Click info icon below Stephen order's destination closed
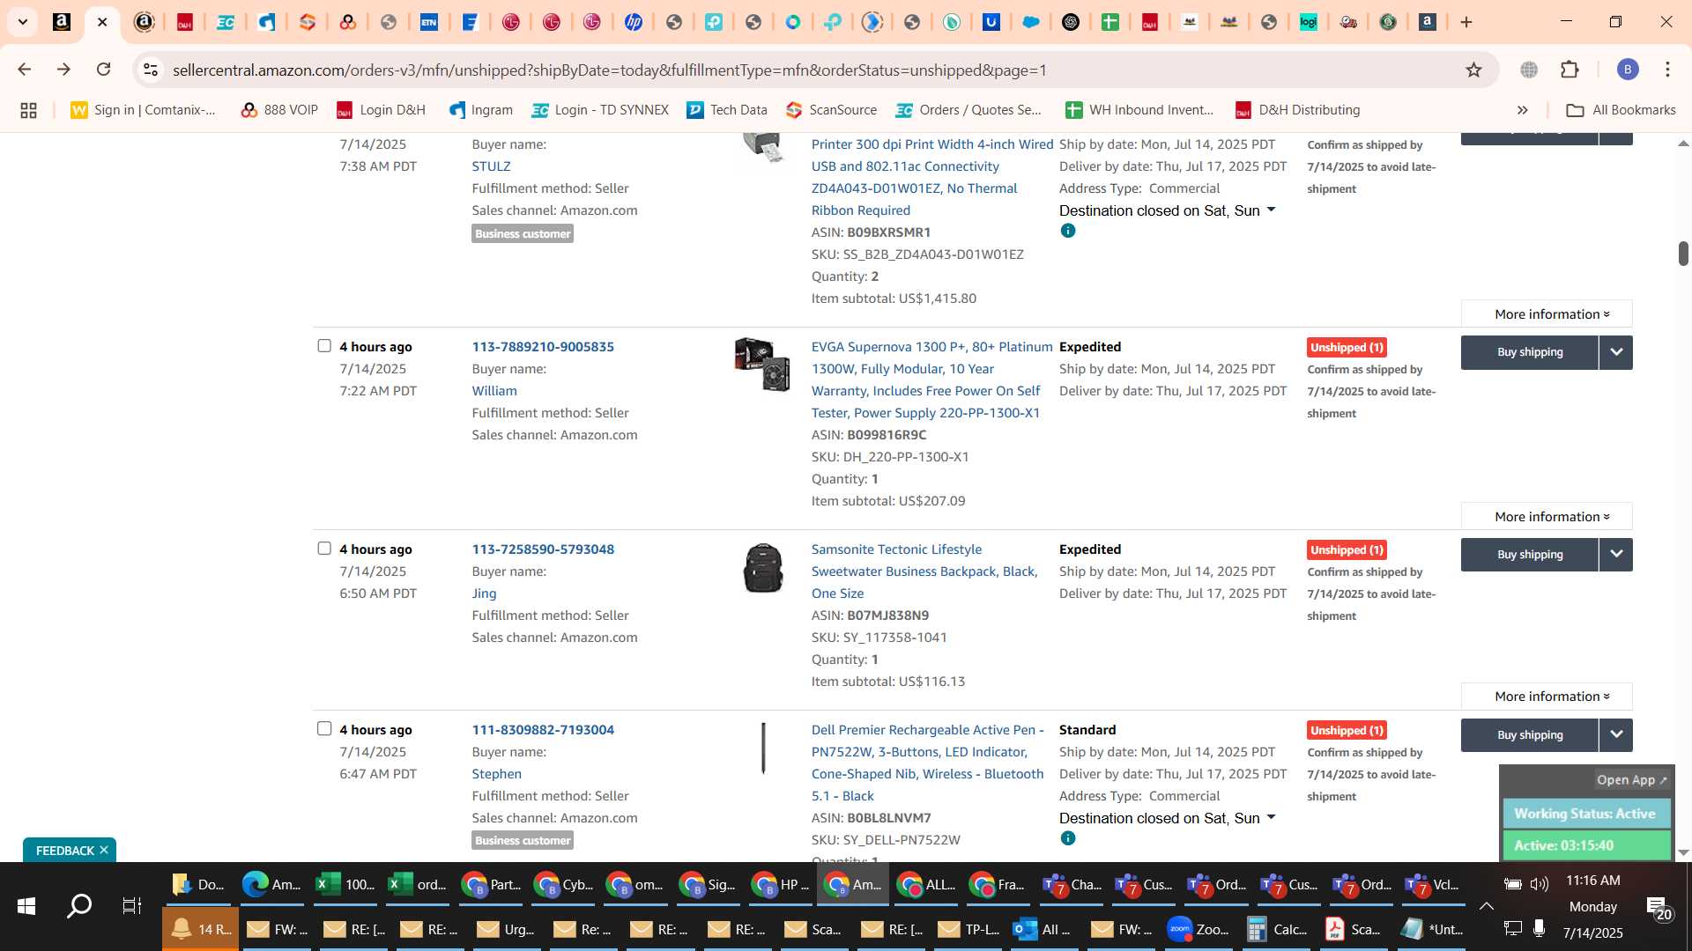Screen dimensions: 1692x951 tap(1068, 838)
